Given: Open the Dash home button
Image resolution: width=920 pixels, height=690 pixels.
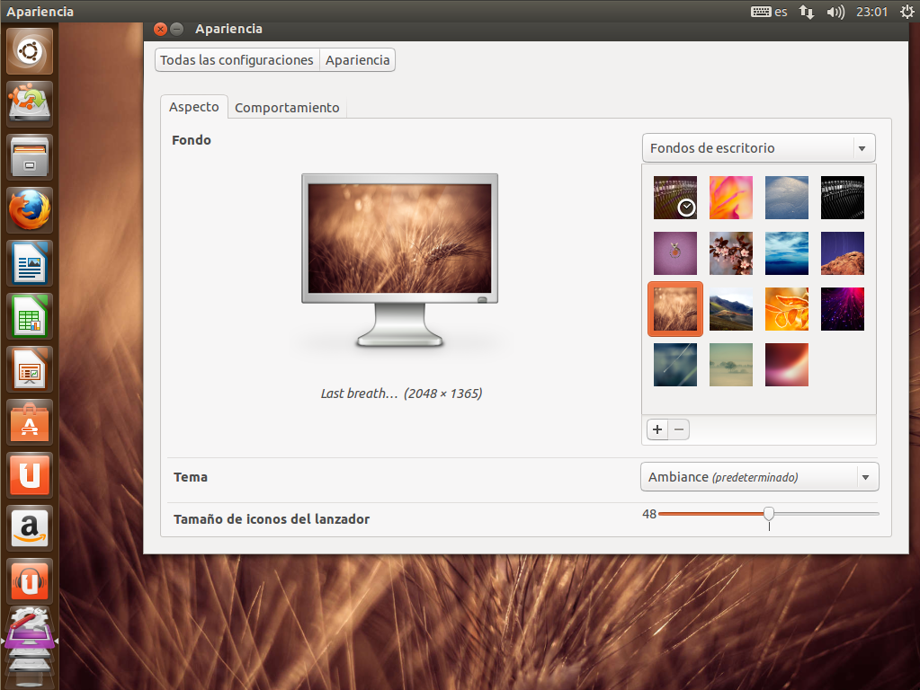Looking at the screenshot, I should [29, 51].
